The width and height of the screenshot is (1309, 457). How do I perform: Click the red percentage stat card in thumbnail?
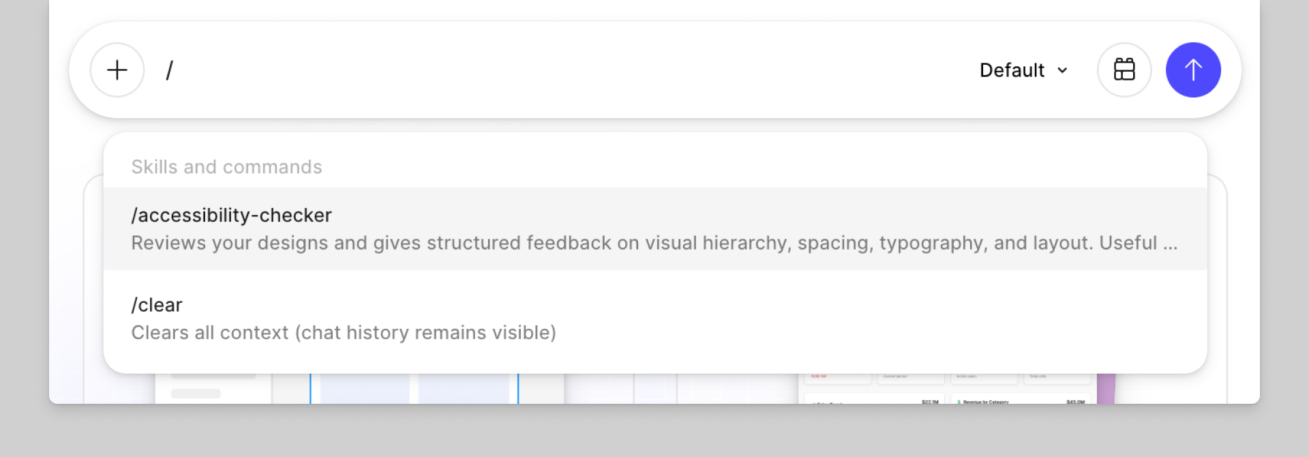coord(837,378)
